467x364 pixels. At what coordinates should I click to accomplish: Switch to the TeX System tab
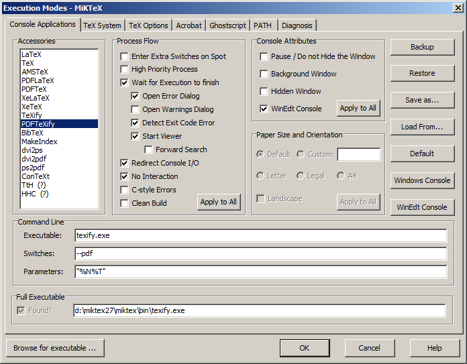click(x=102, y=25)
